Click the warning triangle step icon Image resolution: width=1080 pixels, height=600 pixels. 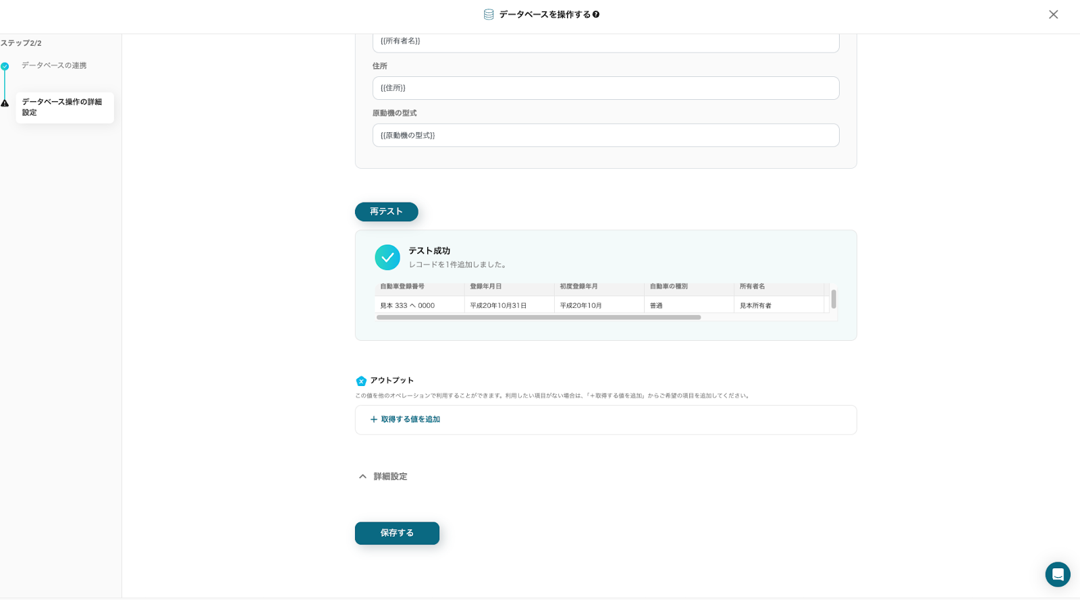pos(5,103)
